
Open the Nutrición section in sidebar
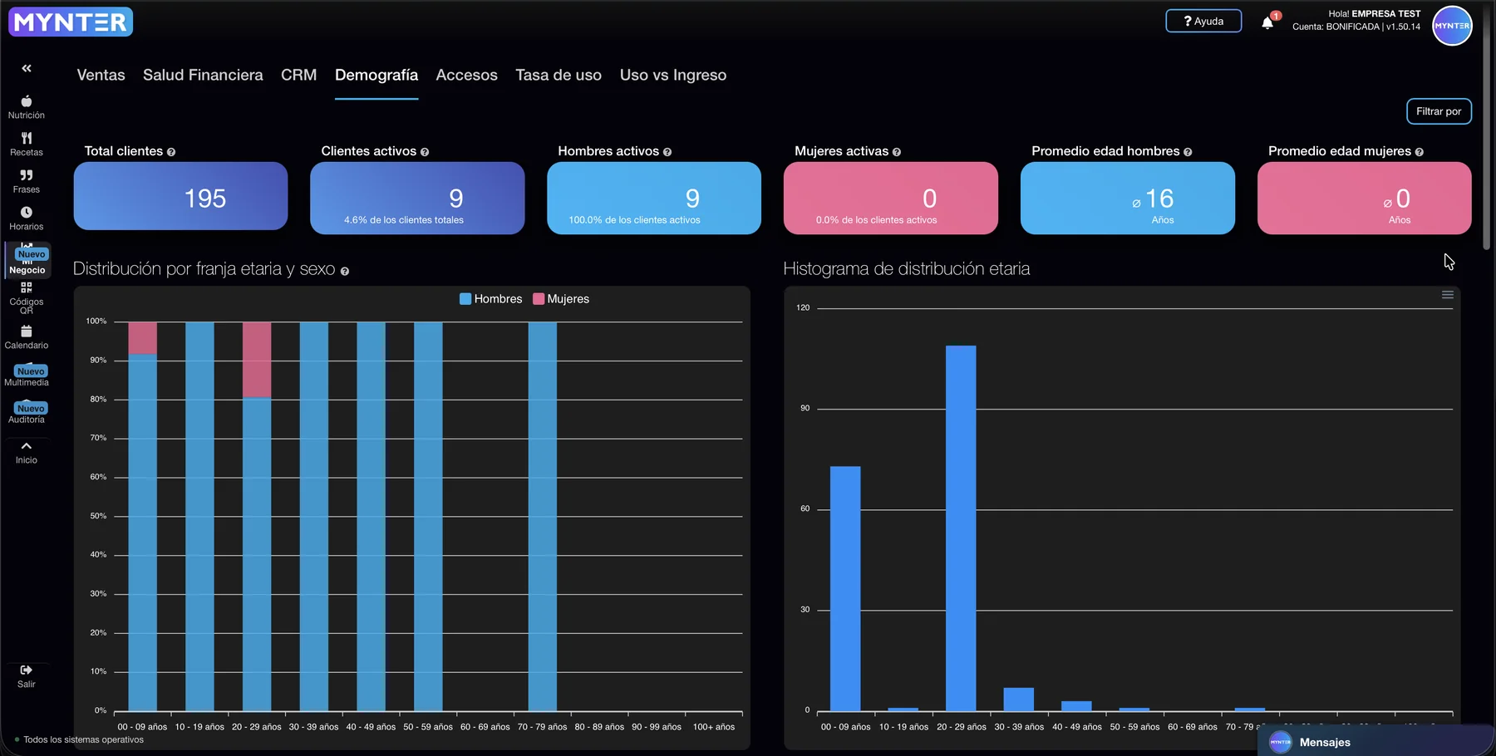[x=27, y=107]
